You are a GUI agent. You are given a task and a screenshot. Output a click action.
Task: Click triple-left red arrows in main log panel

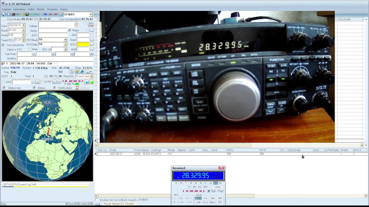(x=71, y=81)
